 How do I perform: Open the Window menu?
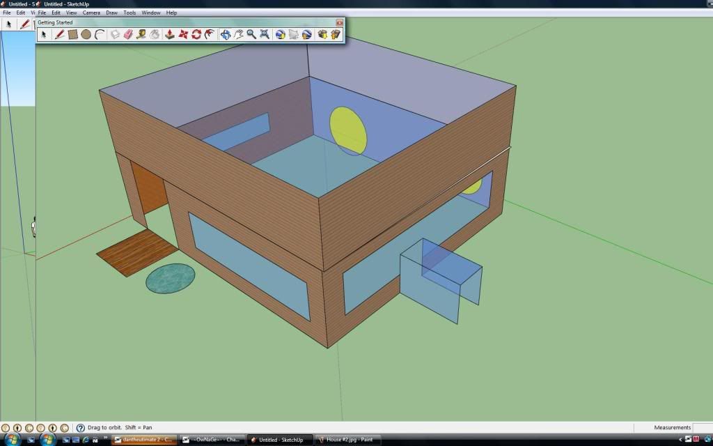[151, 13]
